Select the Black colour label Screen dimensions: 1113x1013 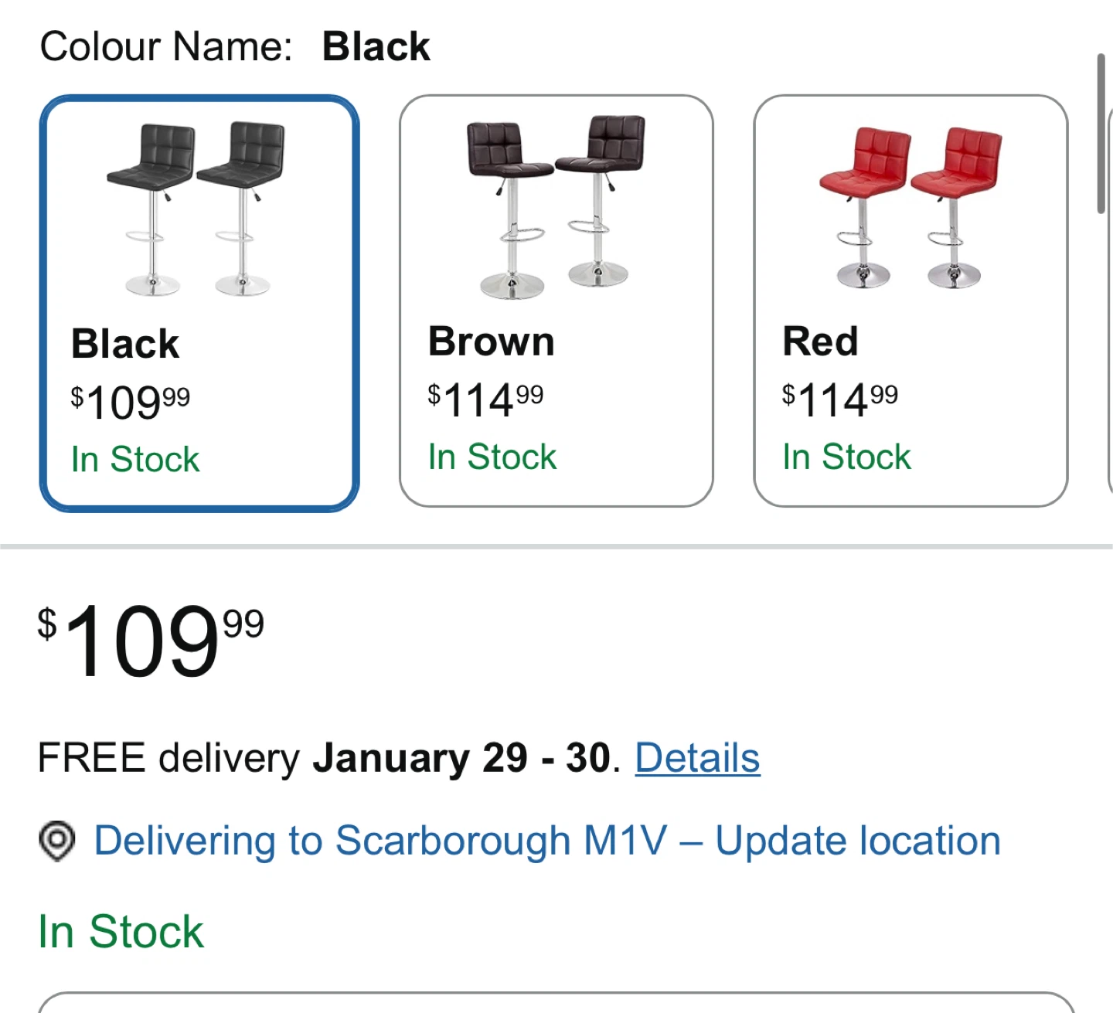coord(125,344)
